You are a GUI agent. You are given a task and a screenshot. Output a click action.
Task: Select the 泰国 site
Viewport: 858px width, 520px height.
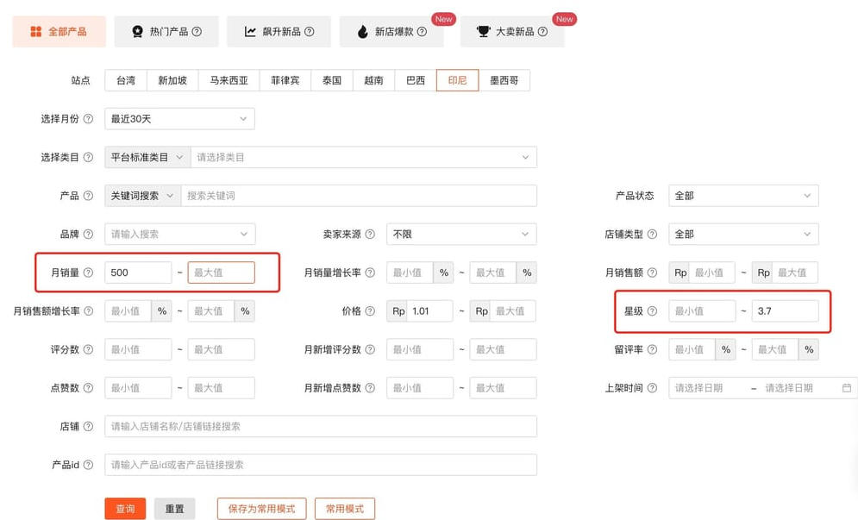332,80
